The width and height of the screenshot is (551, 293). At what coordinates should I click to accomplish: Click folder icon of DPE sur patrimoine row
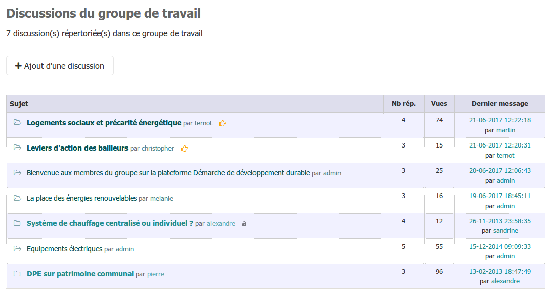click(17, 274)
